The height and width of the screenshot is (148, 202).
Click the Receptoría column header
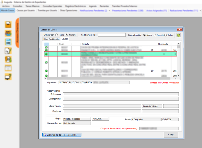pyautogui.click(x=164, y=44)
